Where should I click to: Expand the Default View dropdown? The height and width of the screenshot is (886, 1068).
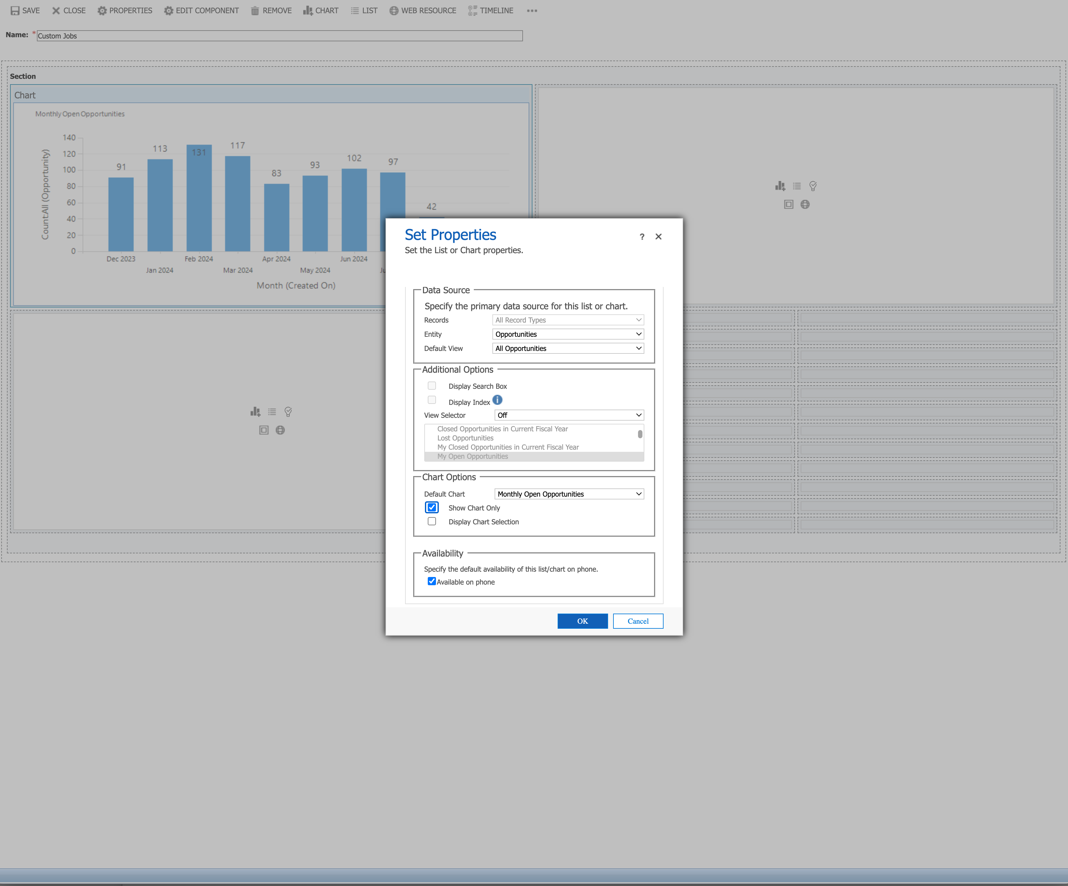click(568, 348)
